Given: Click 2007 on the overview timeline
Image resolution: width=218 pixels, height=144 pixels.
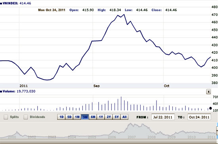Looking at the screenshot, I should pos(132,137).
